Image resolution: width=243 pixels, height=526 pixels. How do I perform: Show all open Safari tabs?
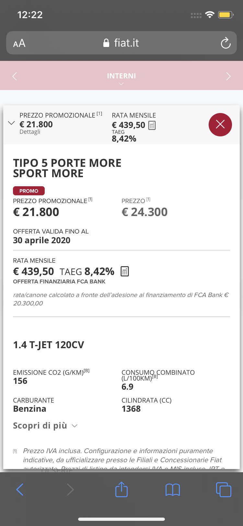(223, 489)
